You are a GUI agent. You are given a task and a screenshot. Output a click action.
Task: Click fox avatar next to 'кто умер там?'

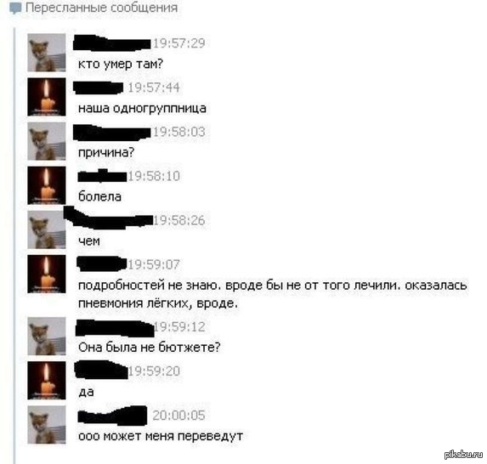tap(47, 53)
